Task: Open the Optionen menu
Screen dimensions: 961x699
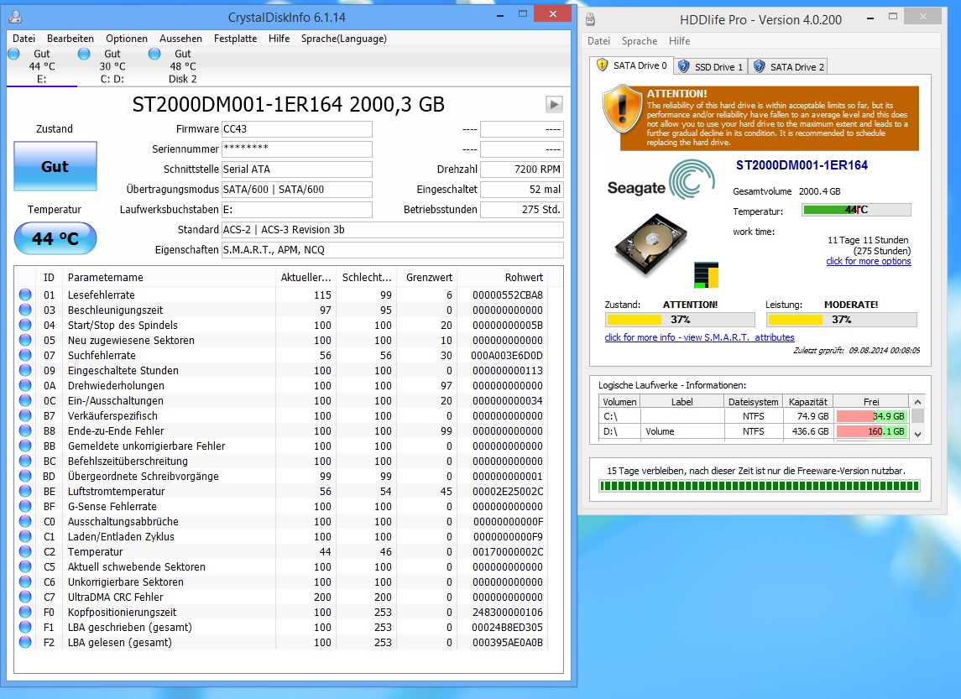Action: pyautogui.click(x=126, y=39)
